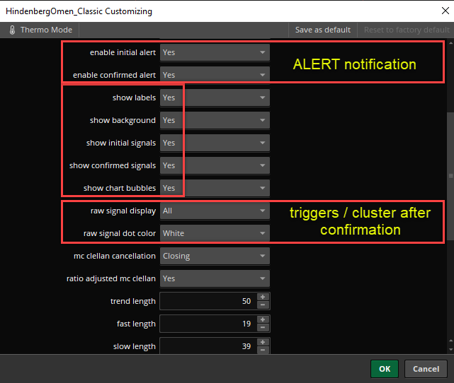Click Cancel button
Screen dimensions: 454x383
[426, 369]
